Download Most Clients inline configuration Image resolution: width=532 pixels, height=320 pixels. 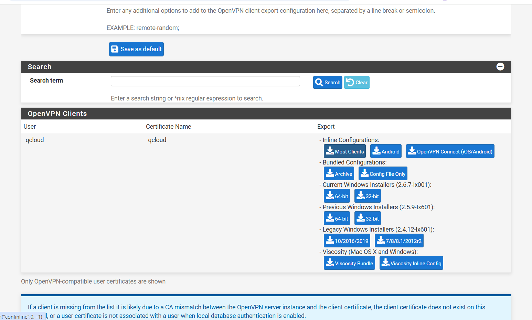(x=344, y=151)
